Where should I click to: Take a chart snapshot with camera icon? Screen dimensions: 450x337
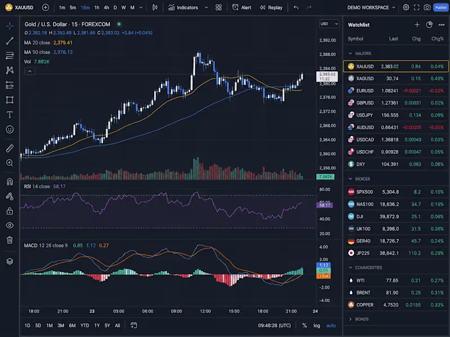point(427,7)
